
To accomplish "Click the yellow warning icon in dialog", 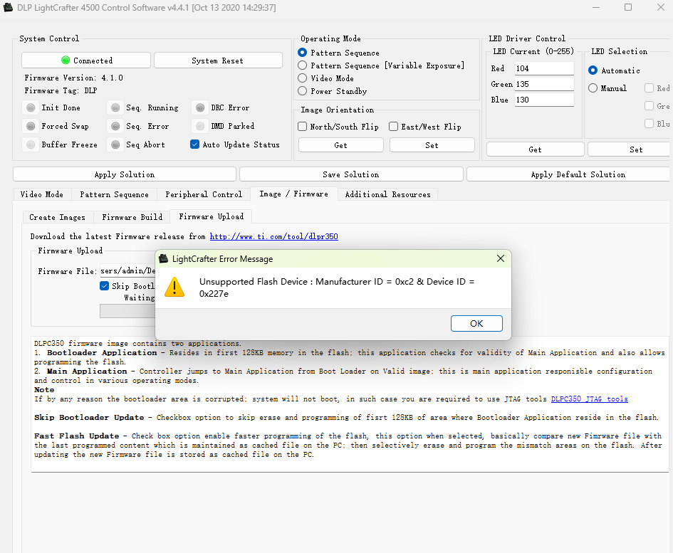I will coord(174,287).
